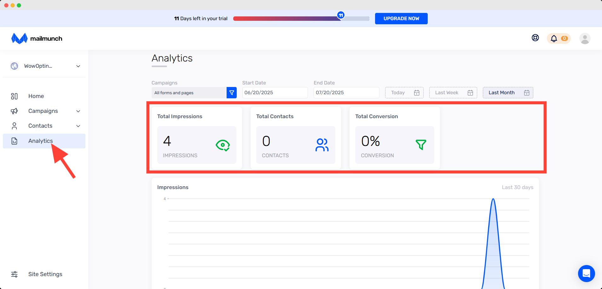Click the notification count badge 0
This screenshot has height=289, width=602.
[564, 38]
